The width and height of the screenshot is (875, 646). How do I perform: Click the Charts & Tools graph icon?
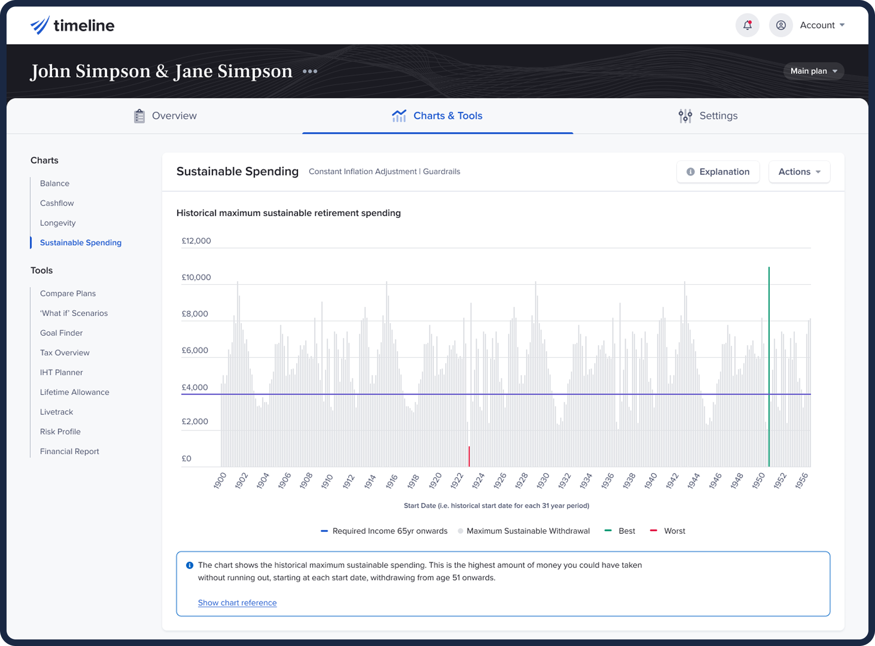(x=399, y=116)
